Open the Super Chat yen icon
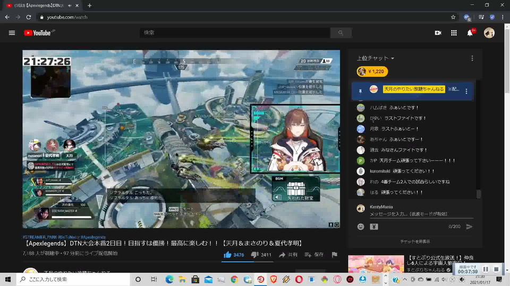 (x=373, y=227)
